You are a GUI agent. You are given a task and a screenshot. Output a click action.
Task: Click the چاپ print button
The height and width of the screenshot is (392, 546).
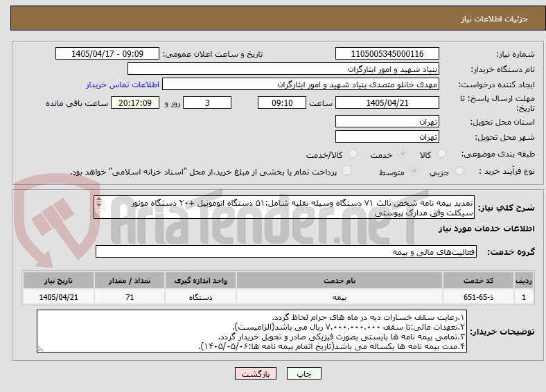[x=304, y=373]
